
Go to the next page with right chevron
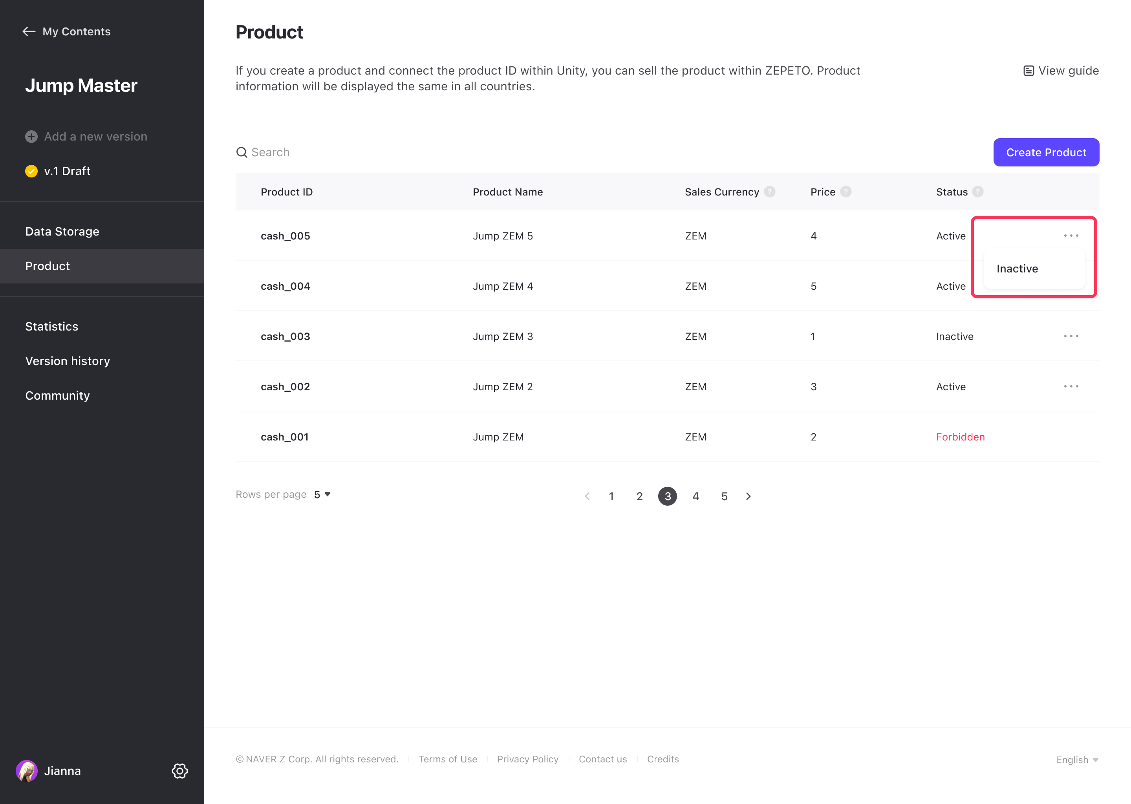pyautogui.click(x=748, y=496)
